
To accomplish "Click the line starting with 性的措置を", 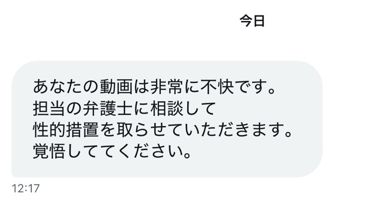I will tap(162, 130).
